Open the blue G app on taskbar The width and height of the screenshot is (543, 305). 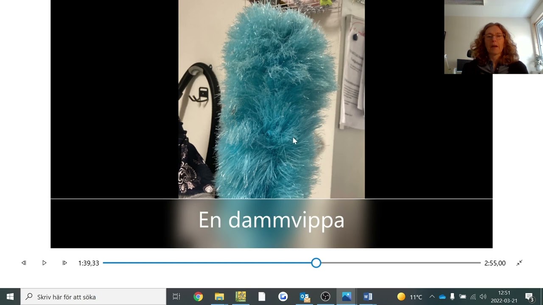pos(283,297)
